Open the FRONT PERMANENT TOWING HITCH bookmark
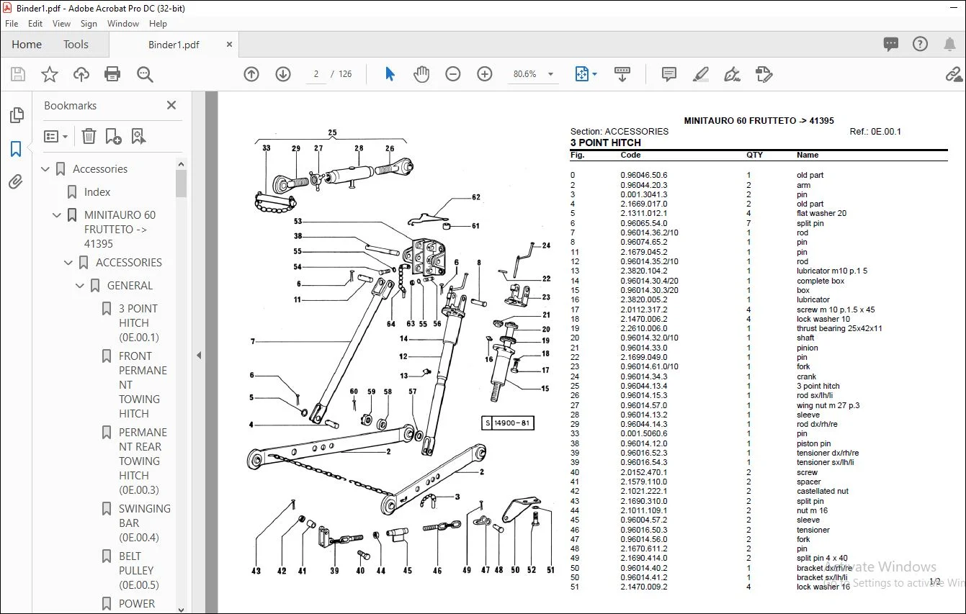 [x=143, y=385]
